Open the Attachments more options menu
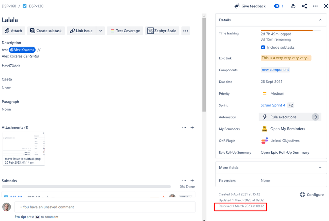The image size is (329, 221). coord(184,127)
